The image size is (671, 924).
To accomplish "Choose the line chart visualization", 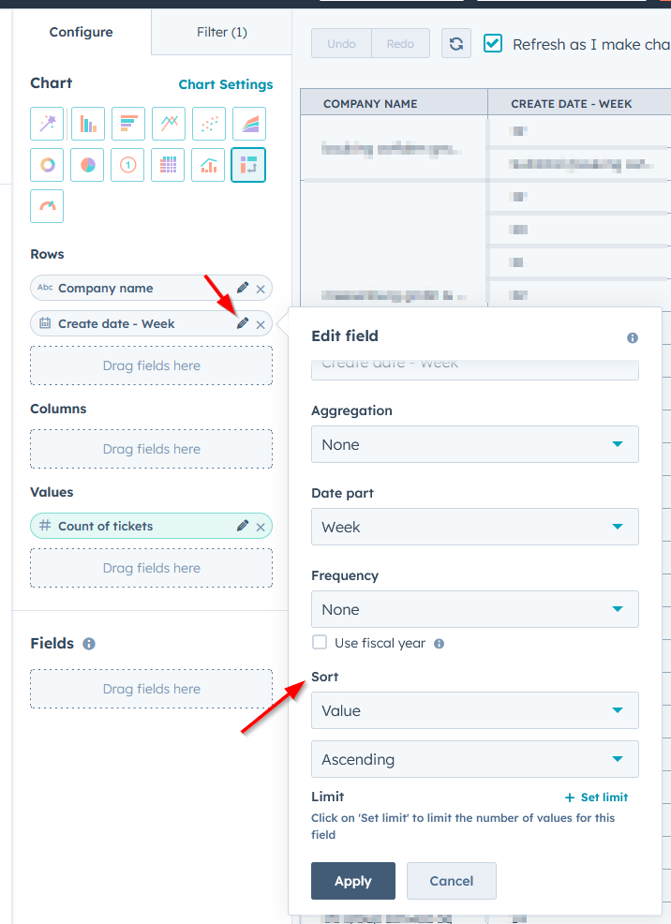I will [168, 123].
